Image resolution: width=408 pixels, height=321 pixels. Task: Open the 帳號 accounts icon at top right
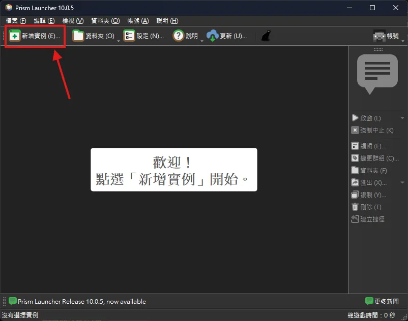[380, 36]
